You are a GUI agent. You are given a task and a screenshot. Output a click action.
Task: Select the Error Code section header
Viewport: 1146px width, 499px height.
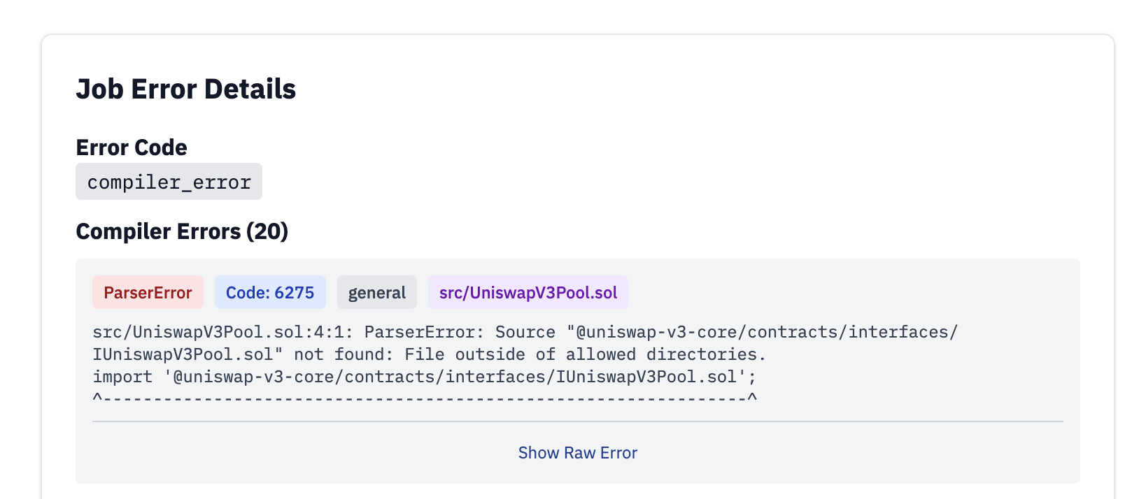point(132,147)
